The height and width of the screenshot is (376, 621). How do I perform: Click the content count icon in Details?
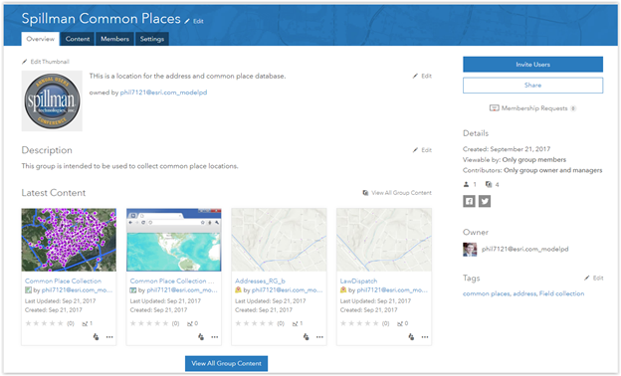click(x=489, y=184)
